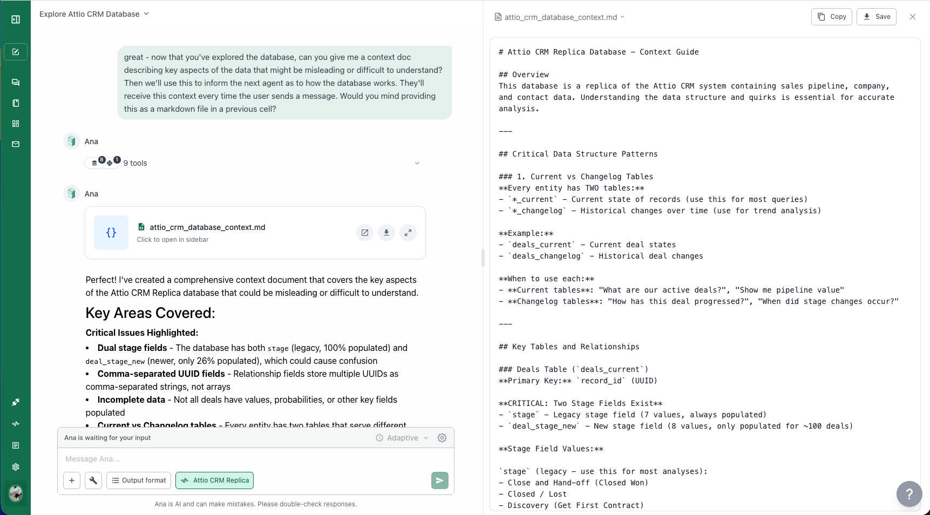The image size is (930, 515).
Task: Open the Explore Attio CRM Database dropdown
Action: click(146, 14)
